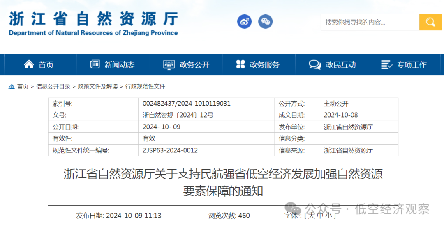
Task: Open the 政务公开 navigation menu
Action: point(186,65)
